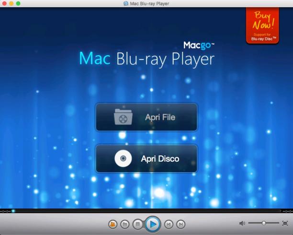Viewport: 293px width, 235px height.
Task: Click the film folder icon in Apri File
Action: [x=123, y=117]
